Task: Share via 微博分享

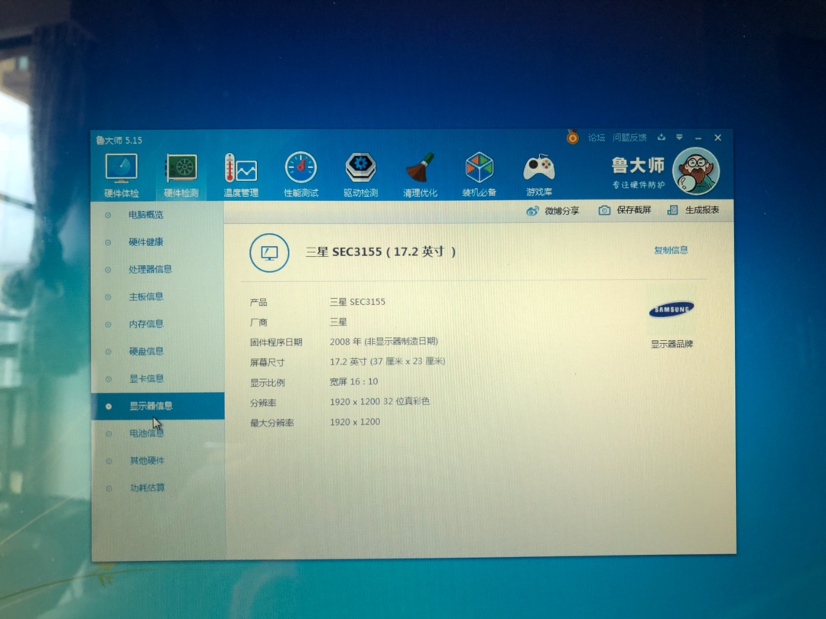Action: [553, 211]
